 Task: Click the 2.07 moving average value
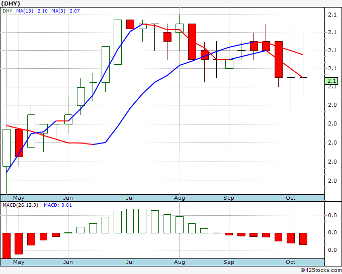[x=74, y=11]
